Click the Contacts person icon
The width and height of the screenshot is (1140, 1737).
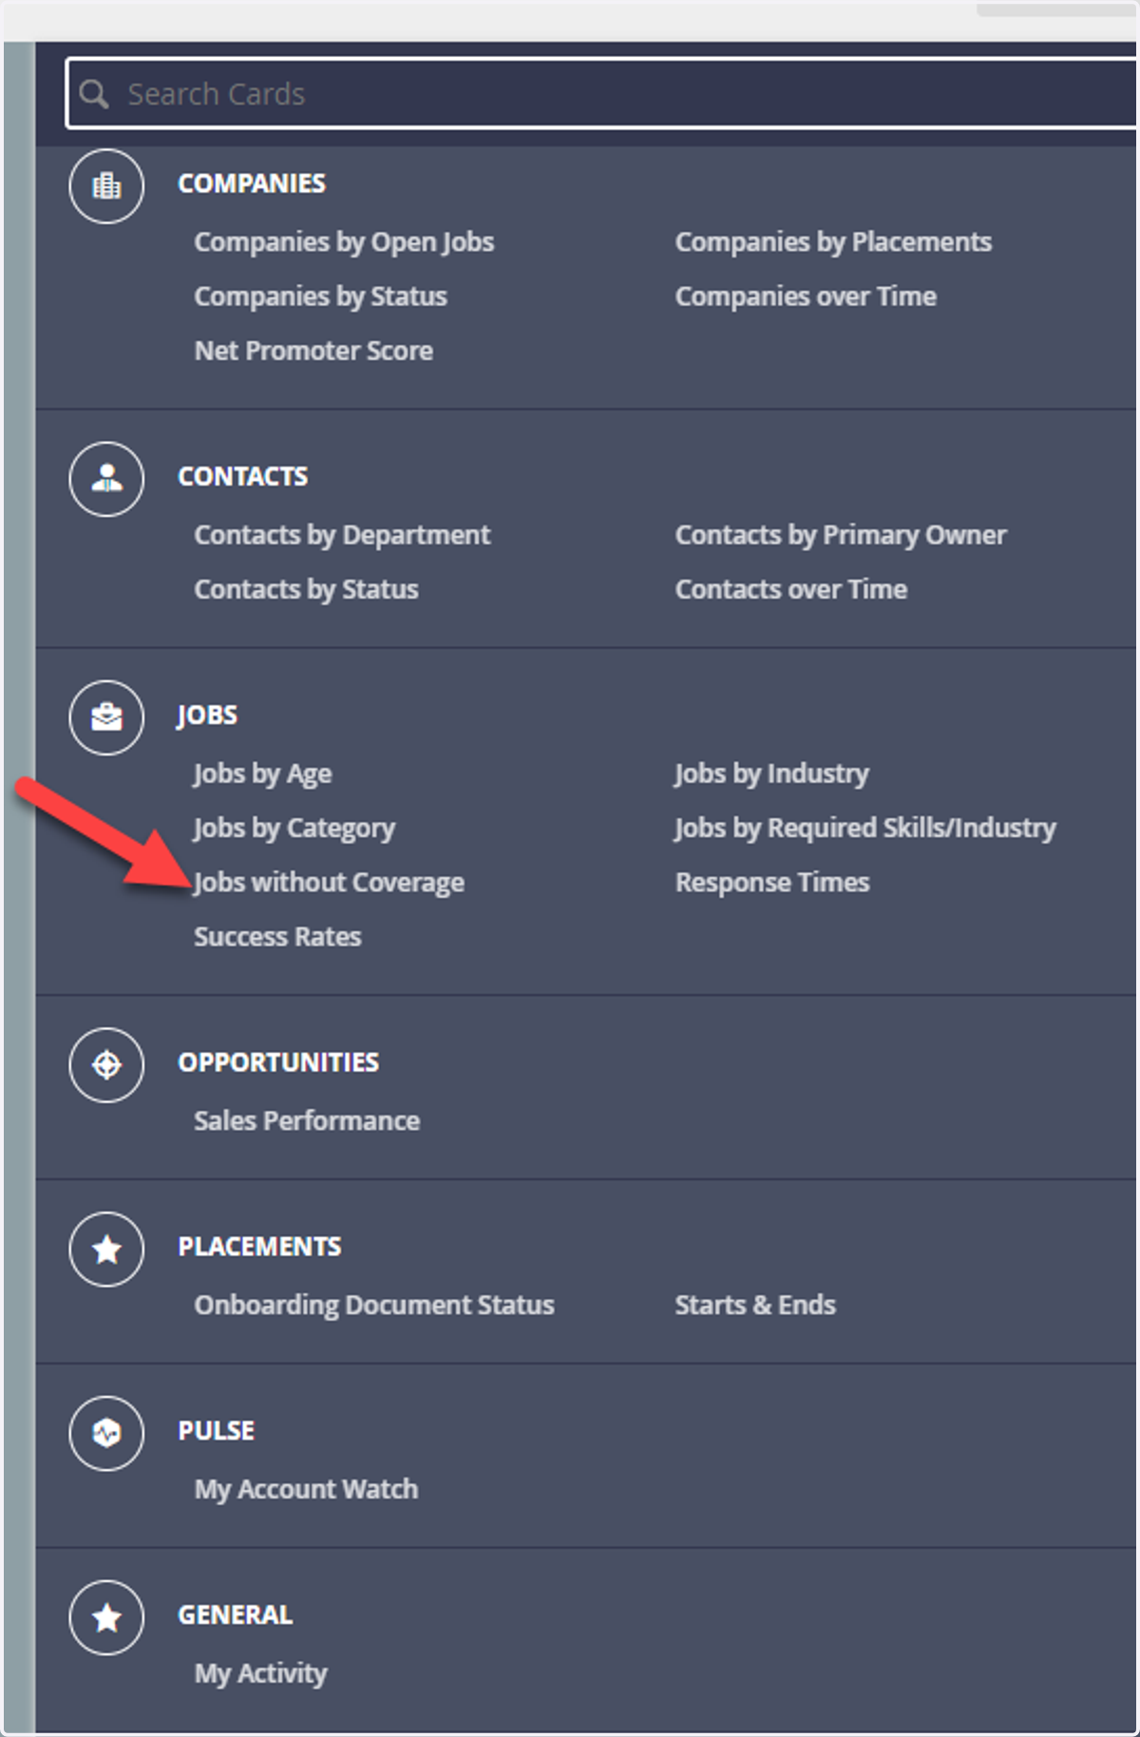pos(106,479)
